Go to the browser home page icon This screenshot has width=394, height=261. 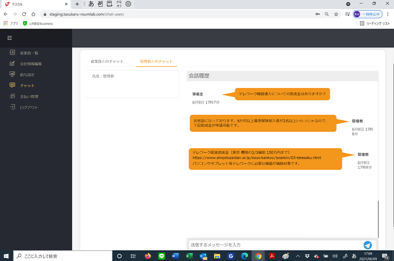pos(33,14)
